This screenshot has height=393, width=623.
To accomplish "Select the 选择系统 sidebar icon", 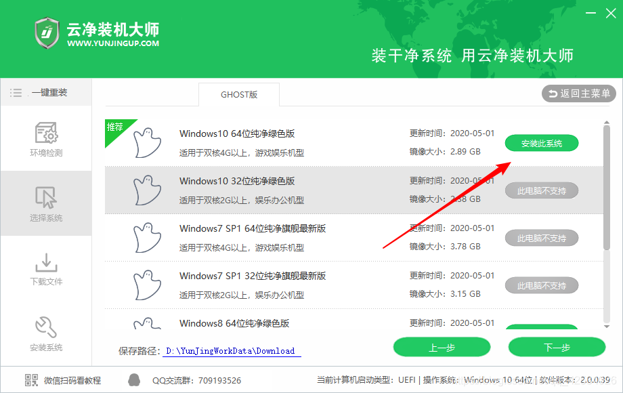I will pos(46,197).
